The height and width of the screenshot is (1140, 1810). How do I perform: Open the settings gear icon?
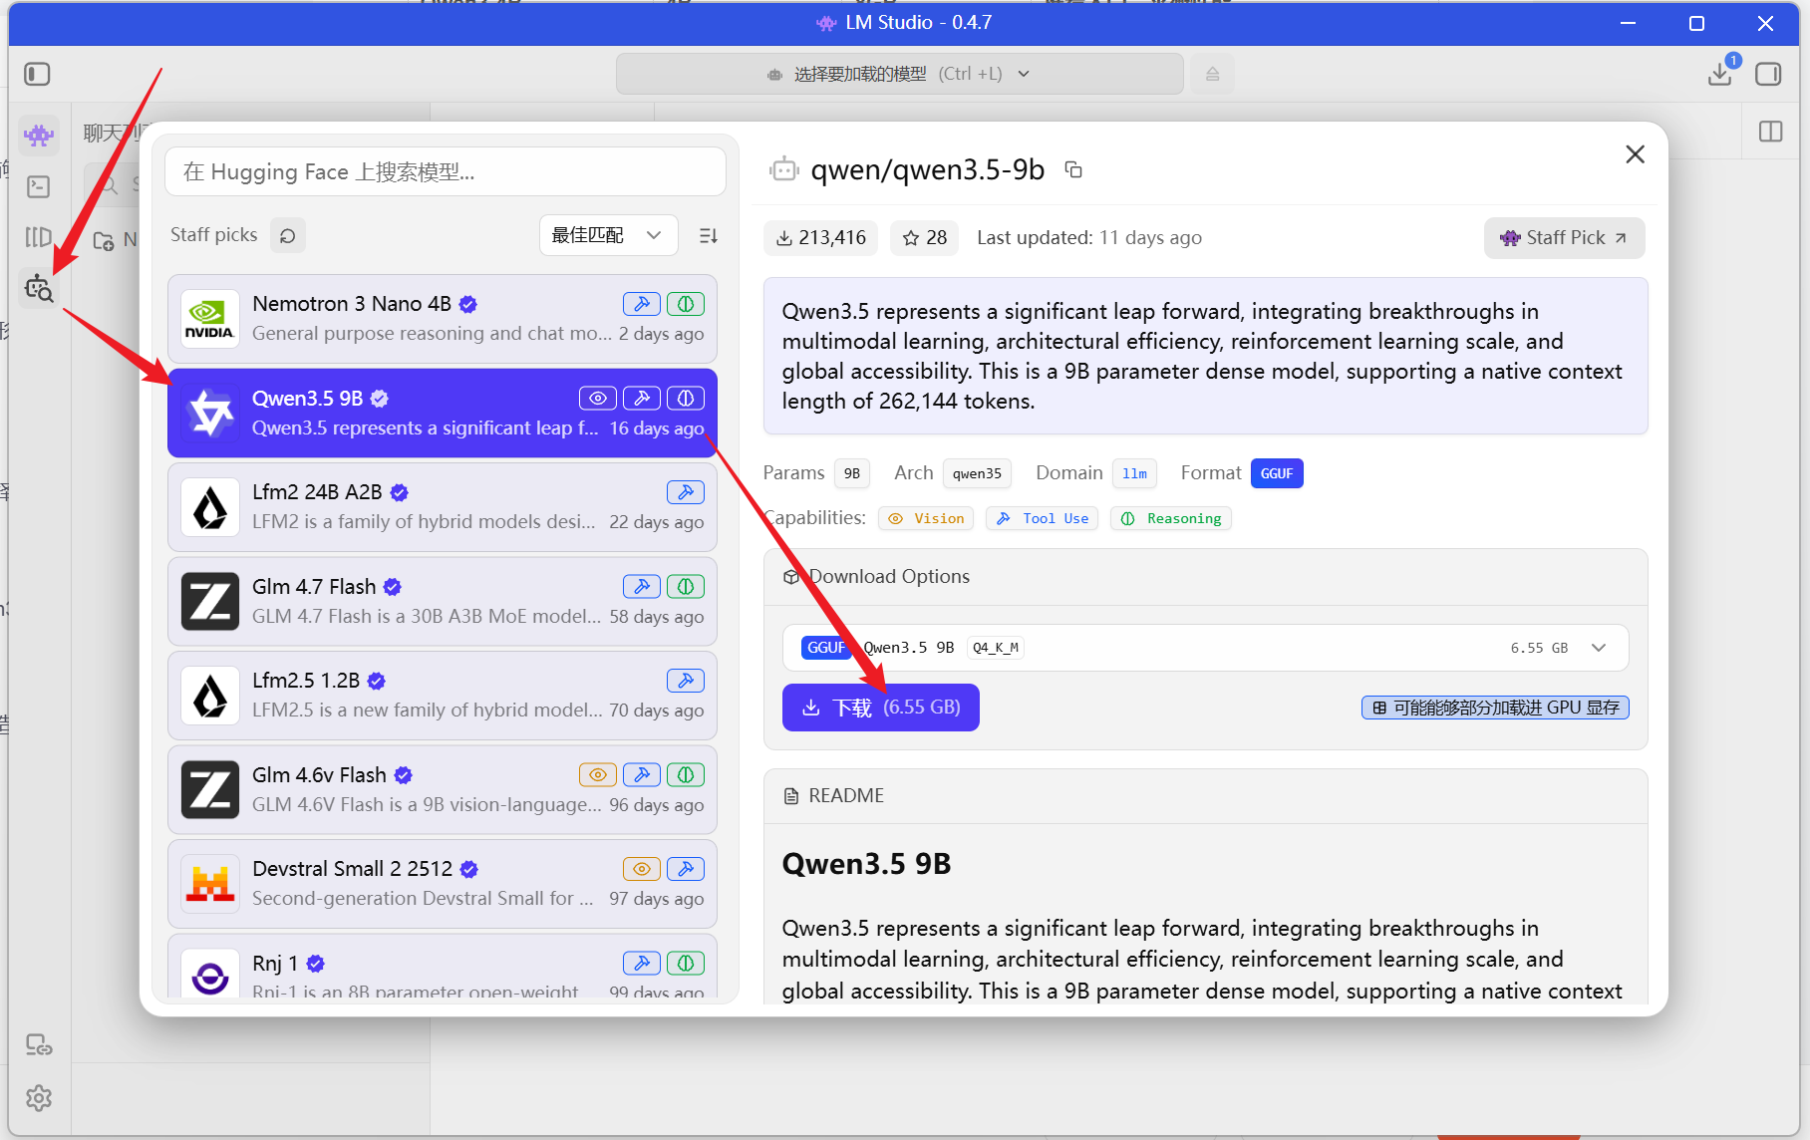(39, 1098)
